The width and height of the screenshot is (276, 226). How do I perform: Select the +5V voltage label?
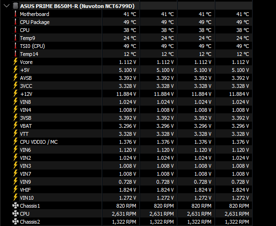[25, 70]
